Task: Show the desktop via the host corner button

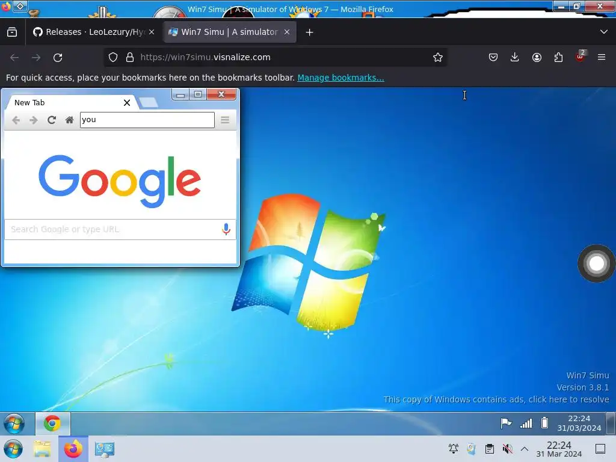Action: tap(600, 449)
